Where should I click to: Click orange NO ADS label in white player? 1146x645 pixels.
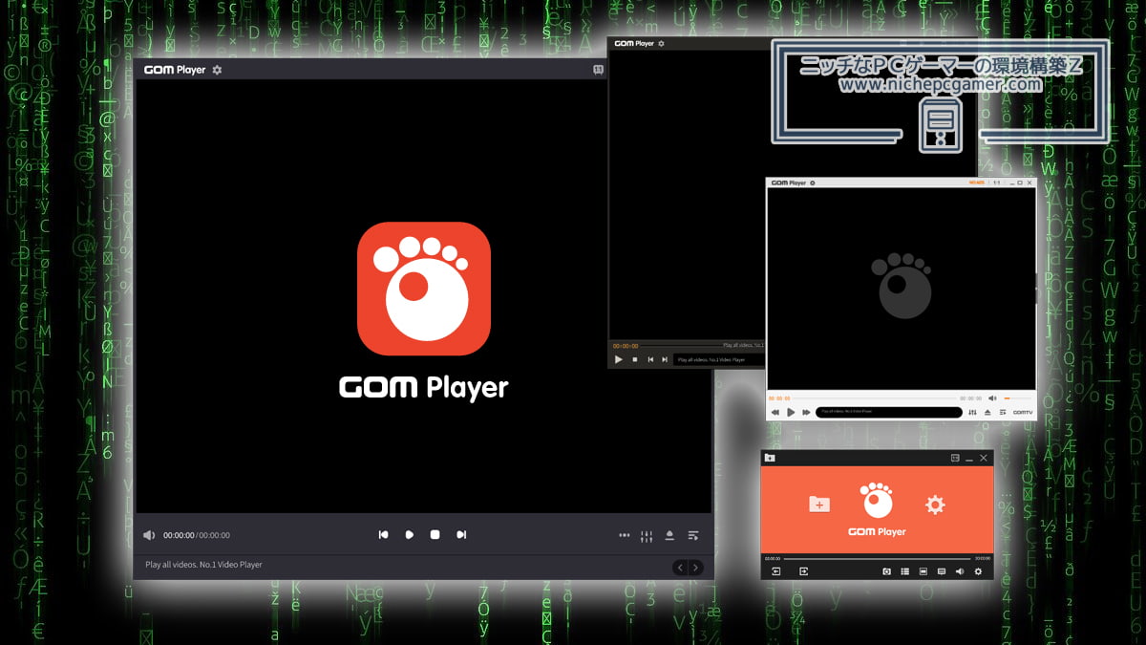[x=977, y=183]
